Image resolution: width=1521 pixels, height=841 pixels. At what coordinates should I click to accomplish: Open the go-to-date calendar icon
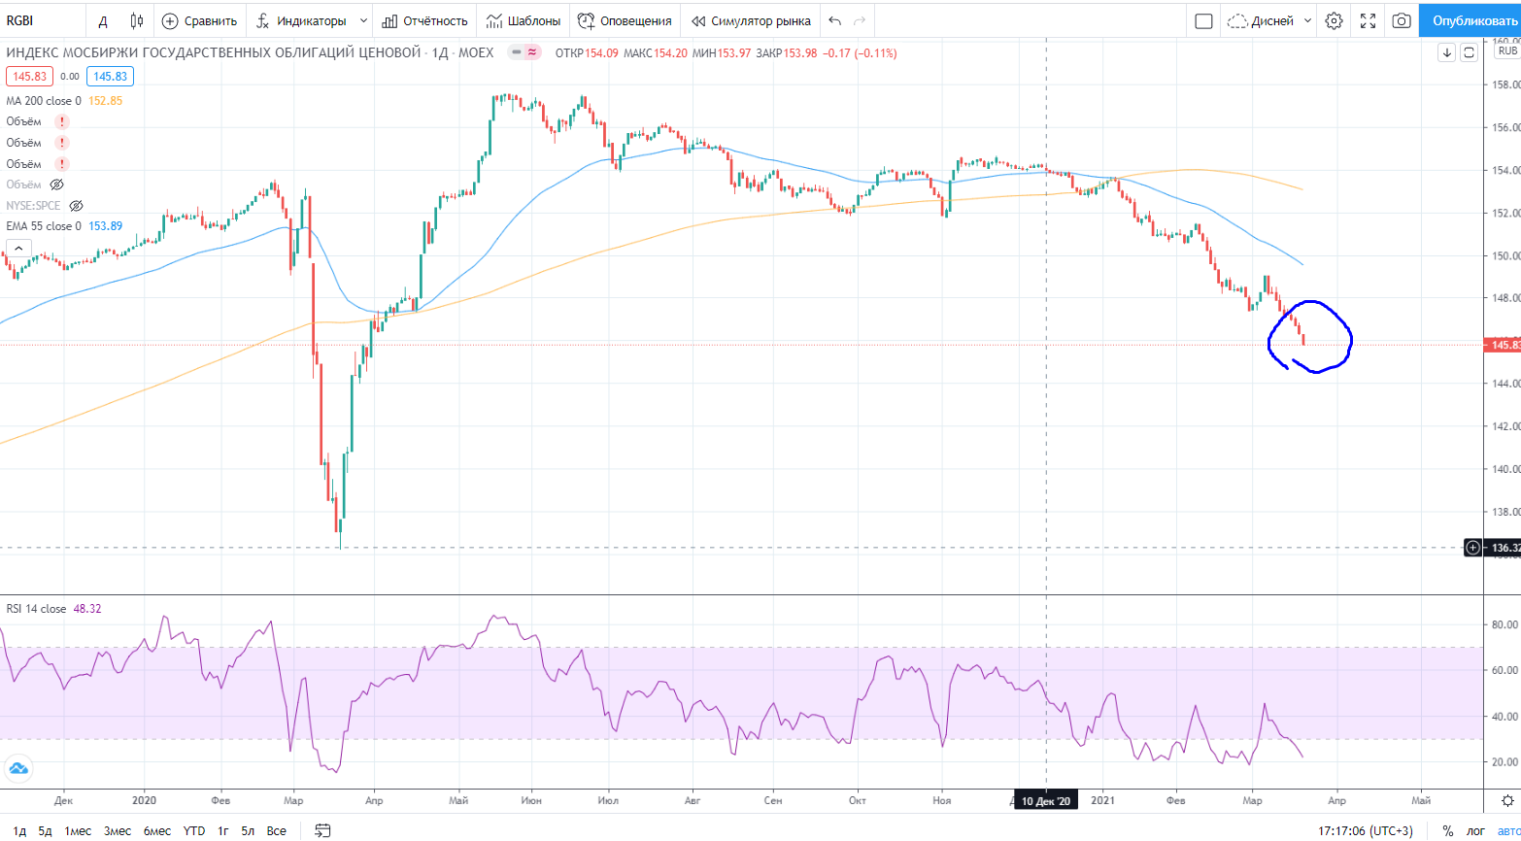pos(323,830)
